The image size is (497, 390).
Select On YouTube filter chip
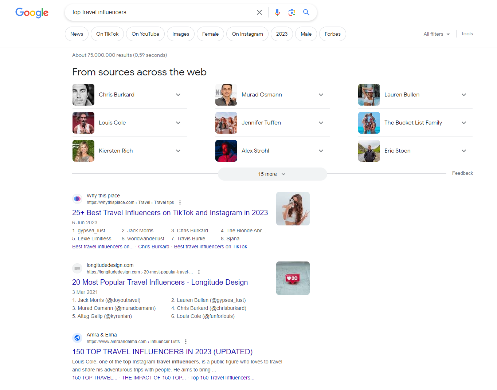[x=145, y=34]
